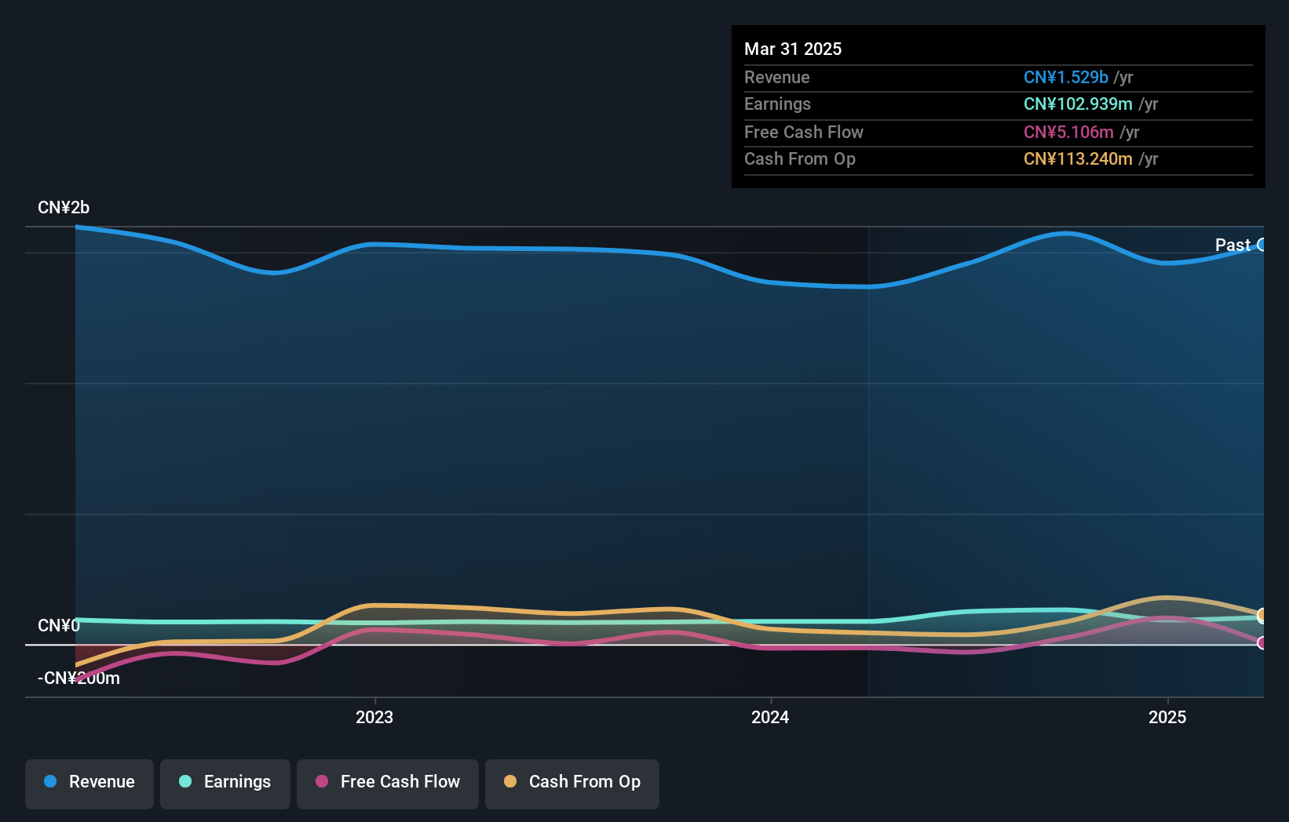The image size is (1289, 822).
Task: Click the CN¥102.939m earnings value
Action: click(x=1078, y=104)
